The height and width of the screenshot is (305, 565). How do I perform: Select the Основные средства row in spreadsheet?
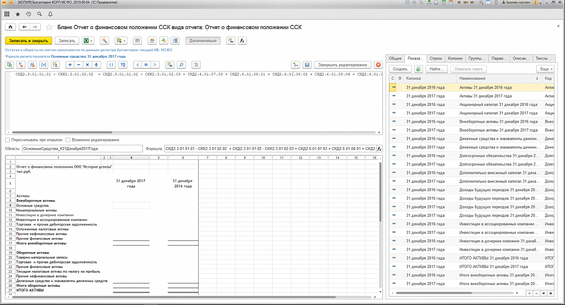coord(32,205)
